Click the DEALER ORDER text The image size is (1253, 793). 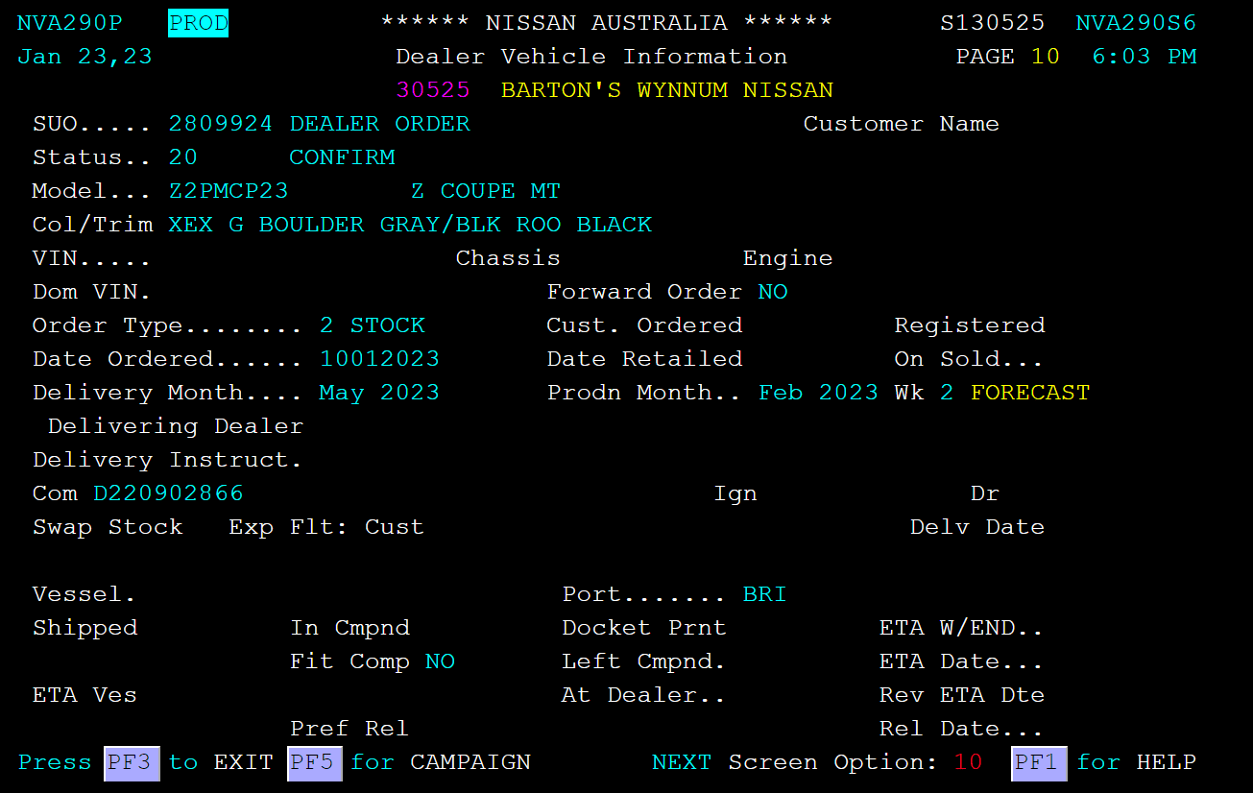(379, 124)
